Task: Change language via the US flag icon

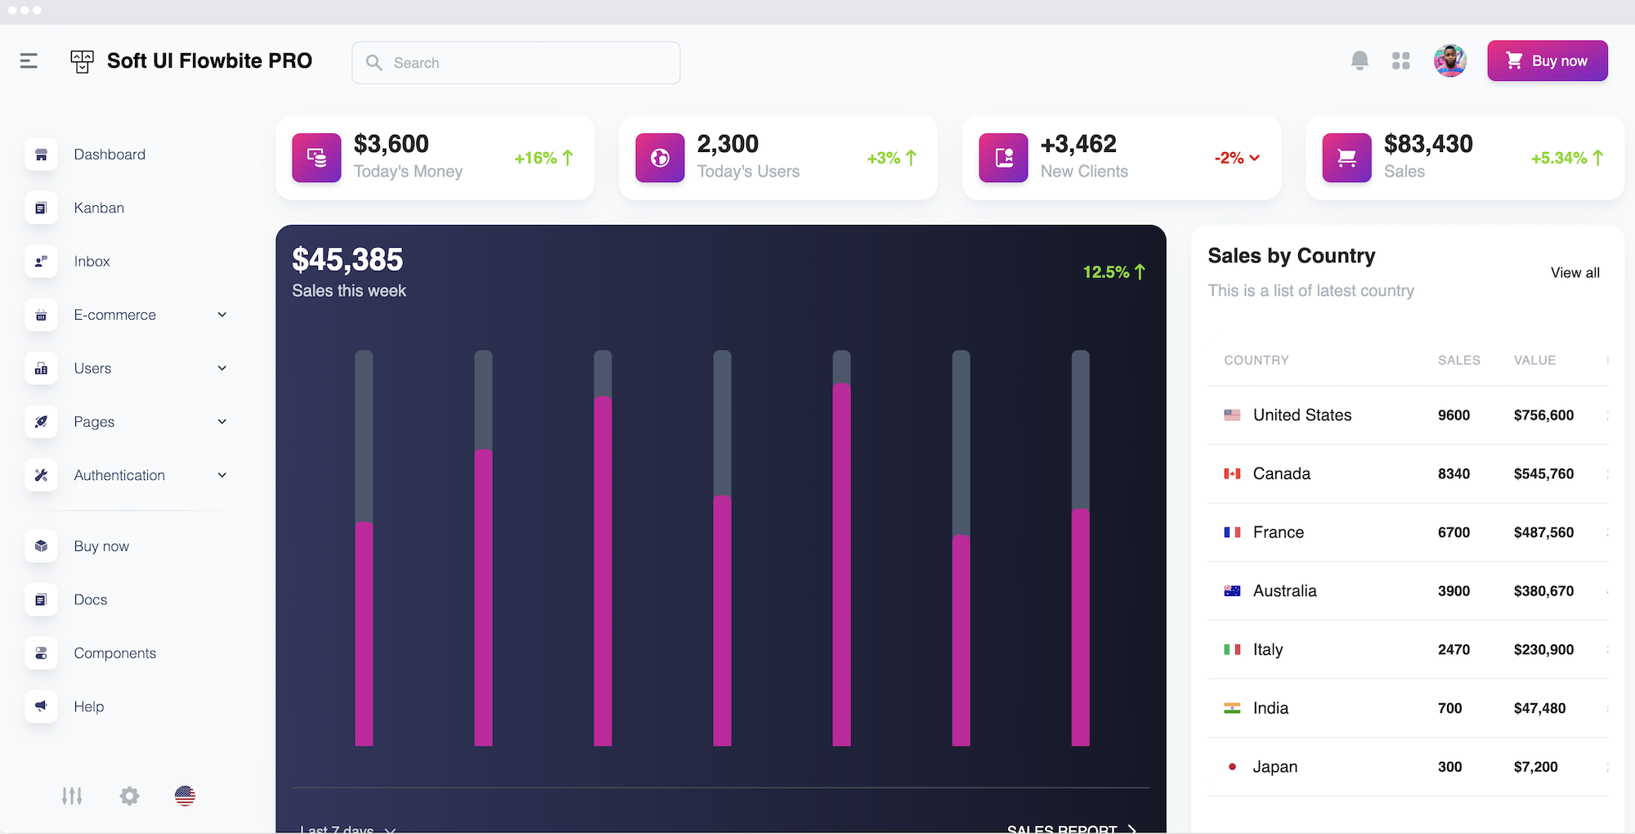Action: point(185,795)
